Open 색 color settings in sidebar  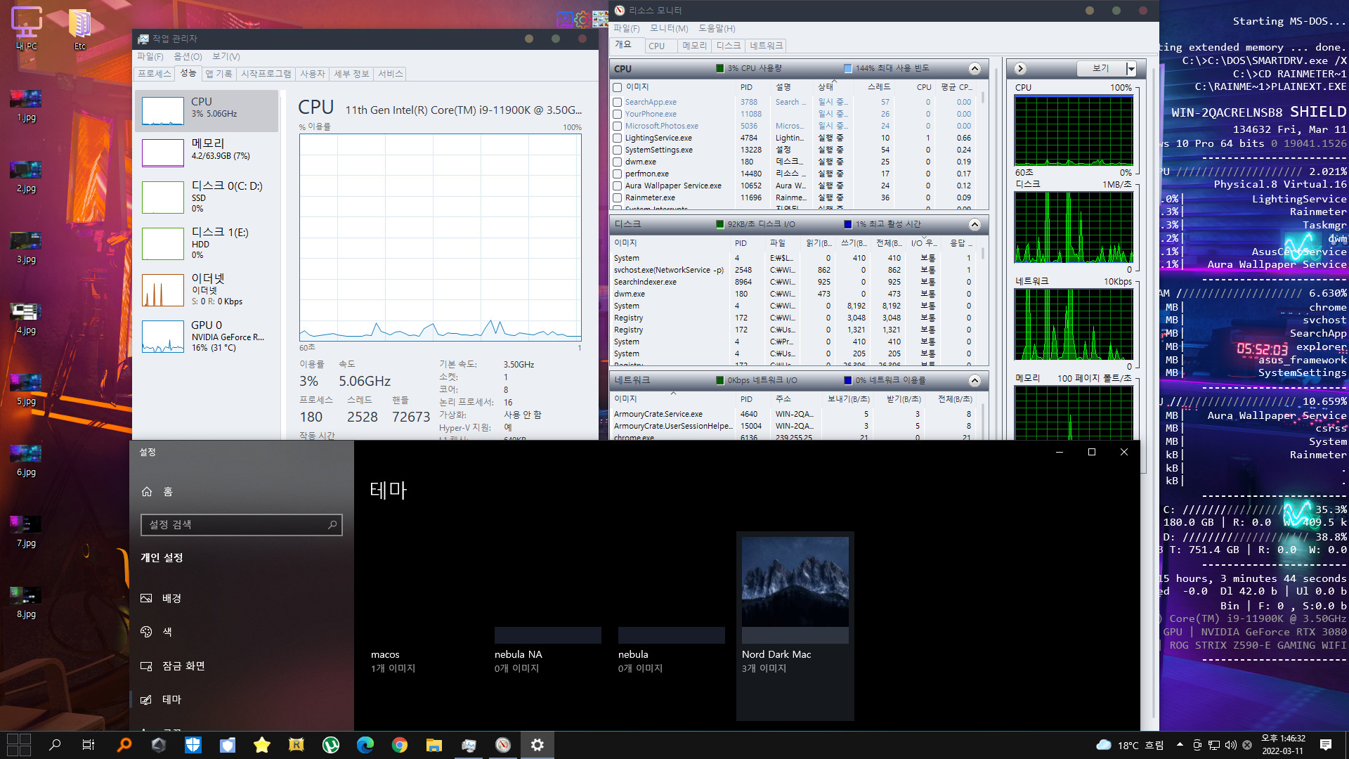[242, 632]
